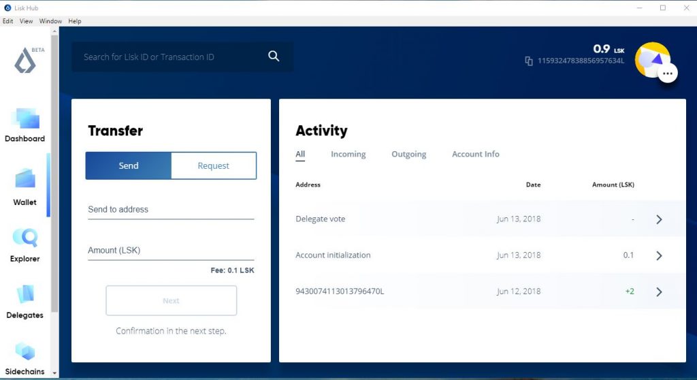The image size is (697, 380).
Task: Click the Amount (LSK) column header
Action: click(x=613, y=185)
